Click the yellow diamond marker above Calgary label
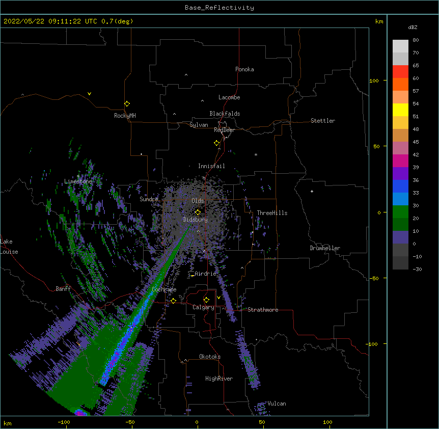 click(206, 300)
